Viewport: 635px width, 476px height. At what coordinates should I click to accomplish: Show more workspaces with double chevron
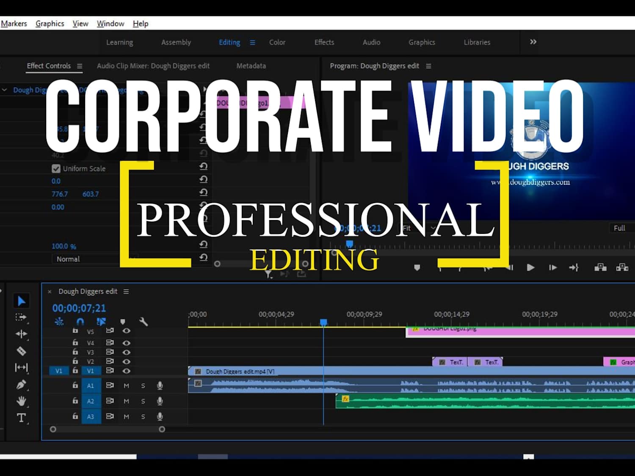tap(533, 41)
